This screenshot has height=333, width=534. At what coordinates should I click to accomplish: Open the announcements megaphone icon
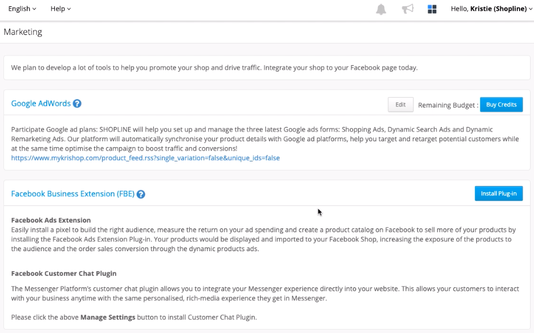click(x=408, y=9)
